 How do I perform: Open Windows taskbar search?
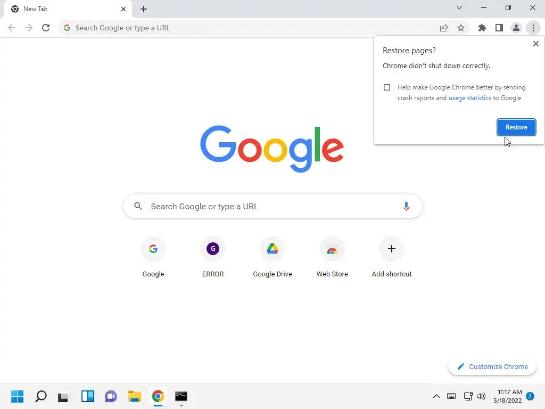pyautogui.click(x=40, y=396)
